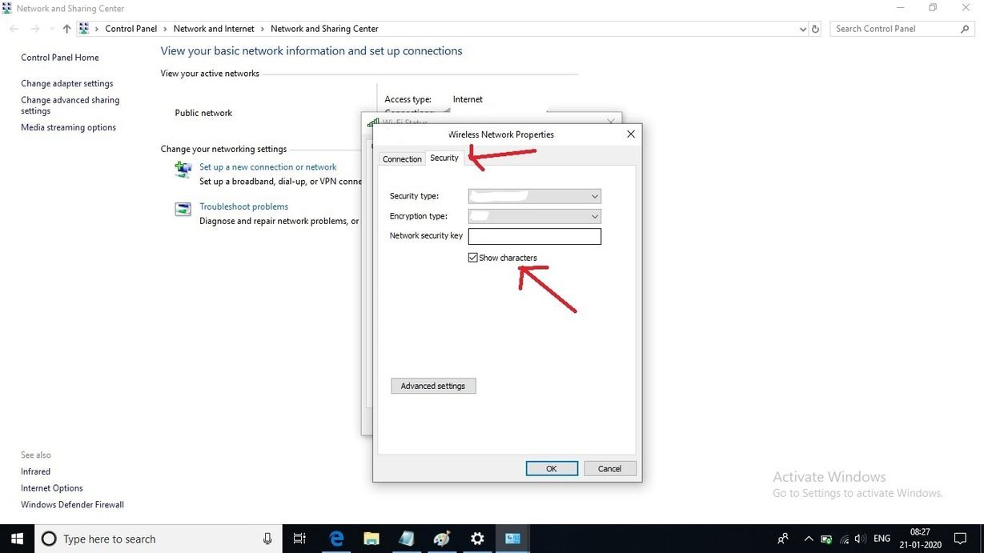
Task: Click the Network security key field
Action: pos(534,236)
